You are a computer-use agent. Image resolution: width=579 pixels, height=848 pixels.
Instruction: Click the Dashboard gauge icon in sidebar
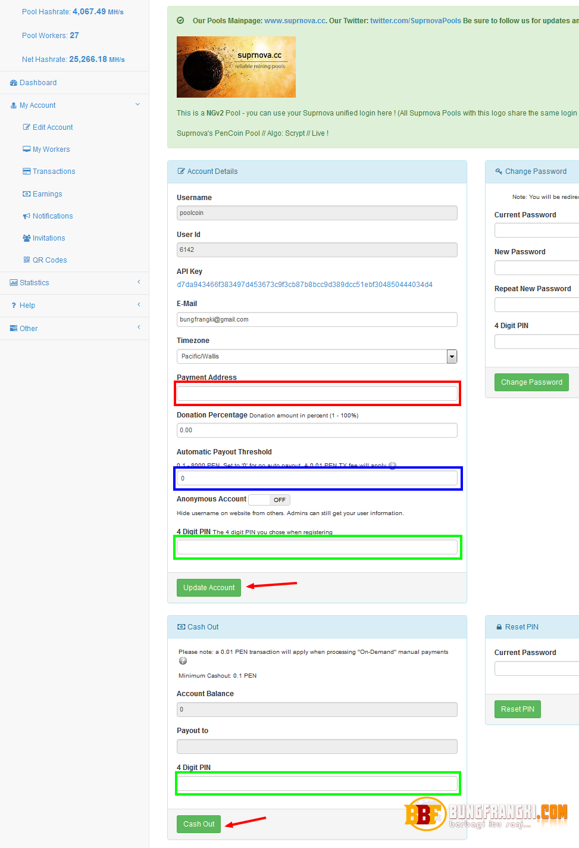(14, 83)
